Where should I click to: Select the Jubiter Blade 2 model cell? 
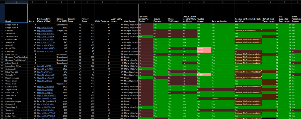pos(16,63)
